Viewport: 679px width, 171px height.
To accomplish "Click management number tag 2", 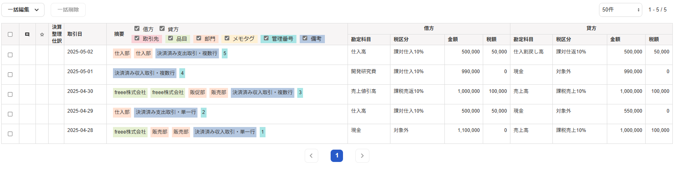I will coord(204,112).
